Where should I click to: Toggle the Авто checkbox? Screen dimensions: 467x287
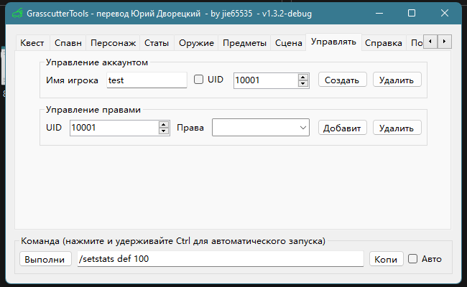point(412,259)
